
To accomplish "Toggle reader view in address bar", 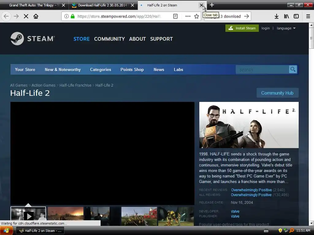I will click(175, 16).
